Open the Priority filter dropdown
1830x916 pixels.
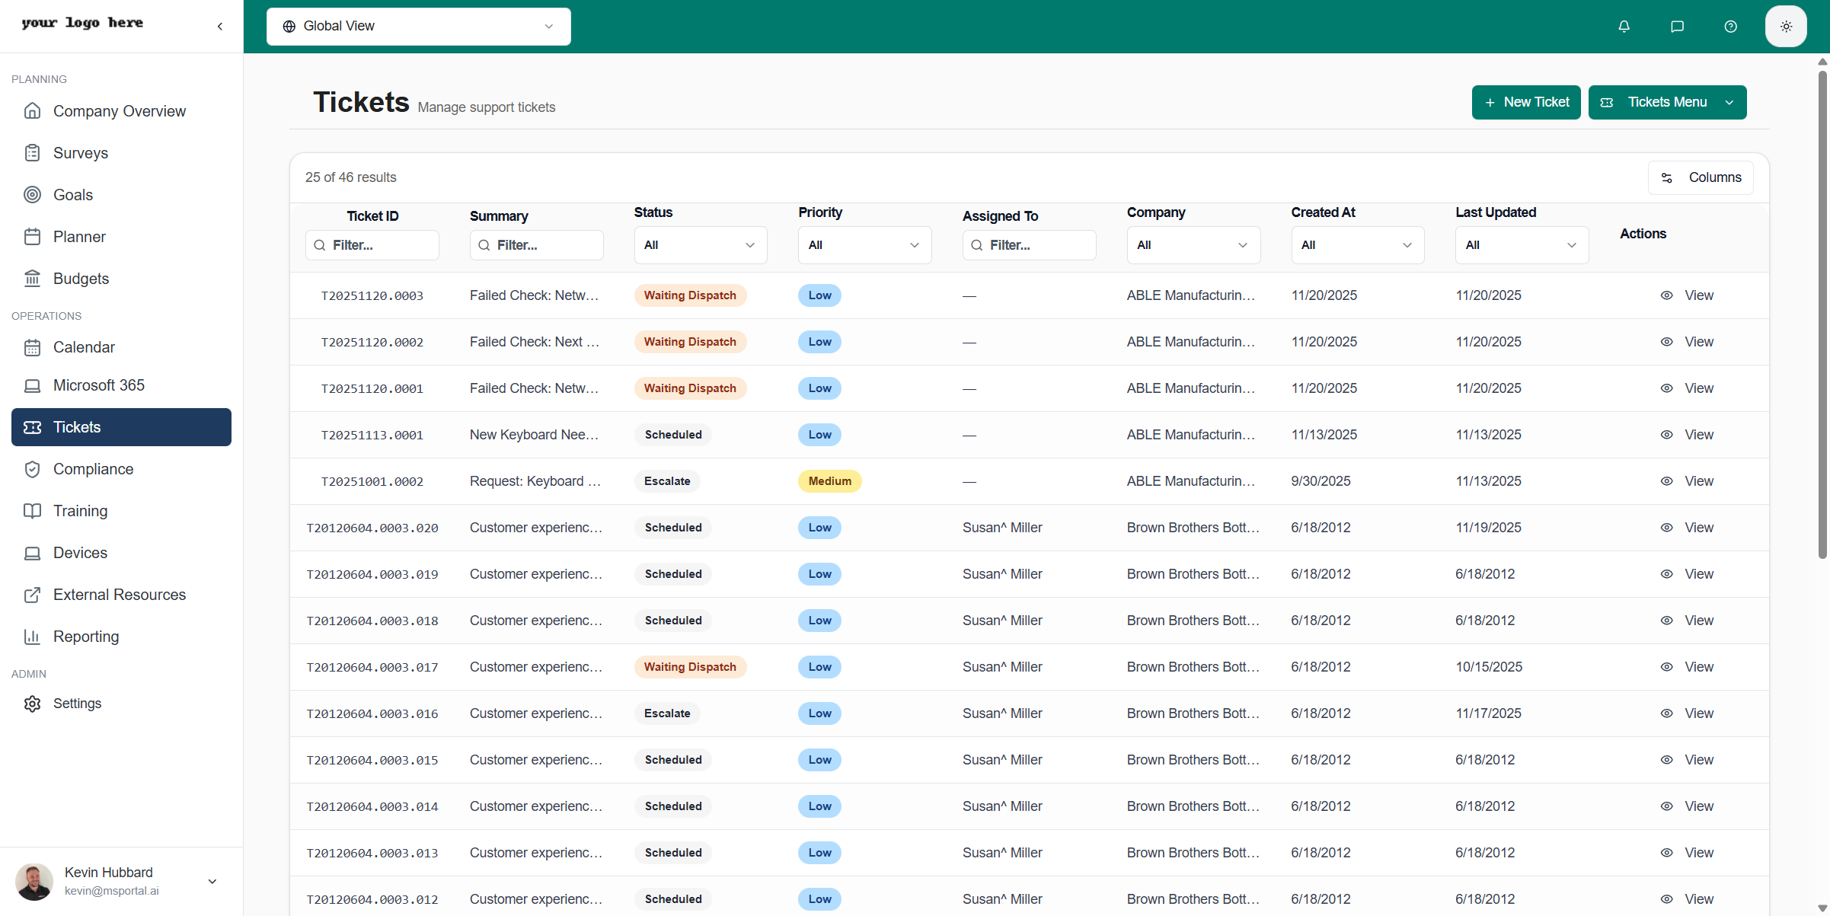click(x=864, y=245)
